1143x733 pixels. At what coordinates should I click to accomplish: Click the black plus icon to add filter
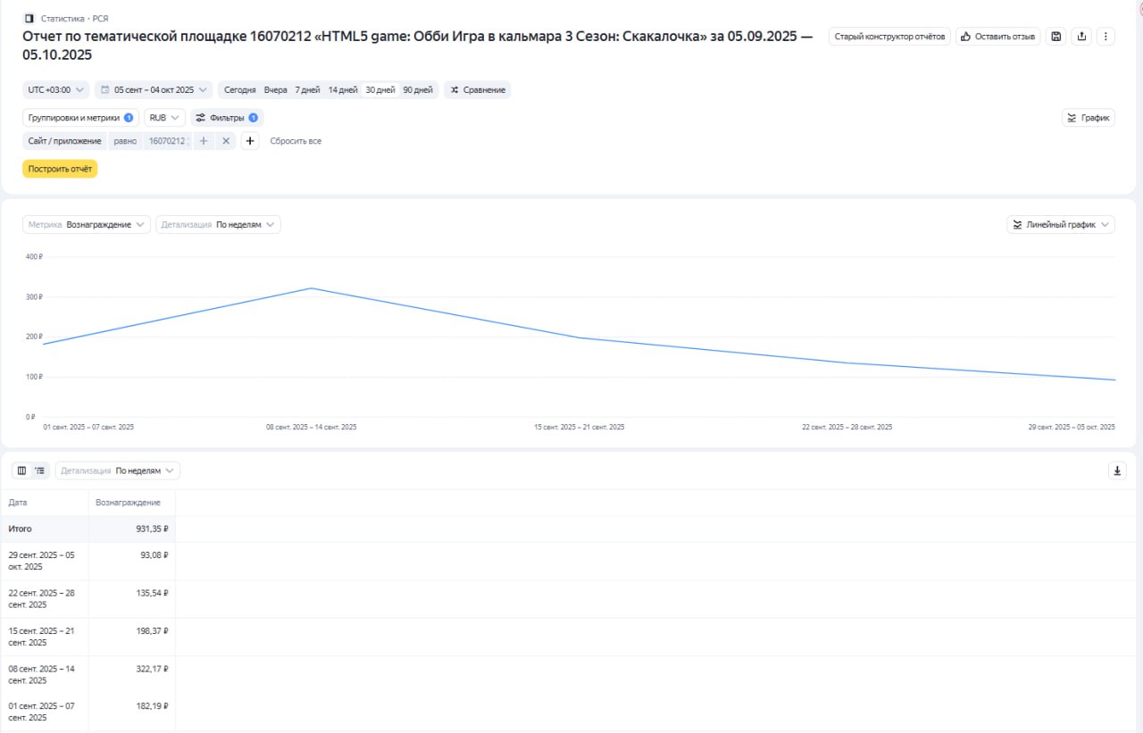tap(250, 141)
